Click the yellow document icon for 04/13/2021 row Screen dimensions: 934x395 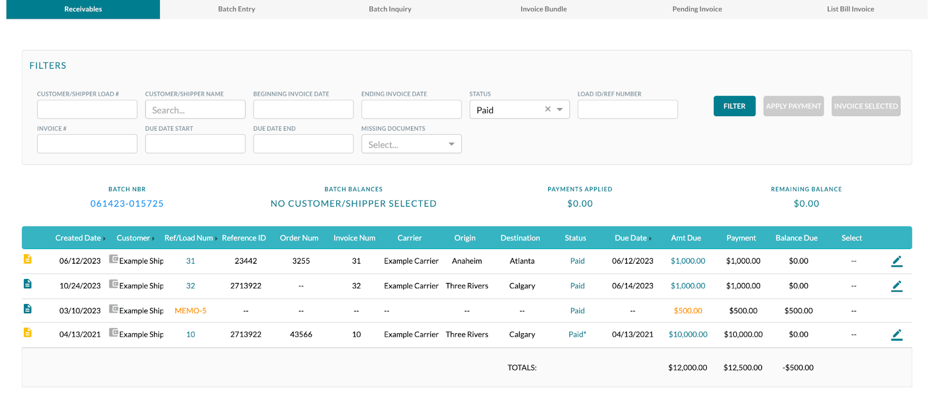click(27, 333)
